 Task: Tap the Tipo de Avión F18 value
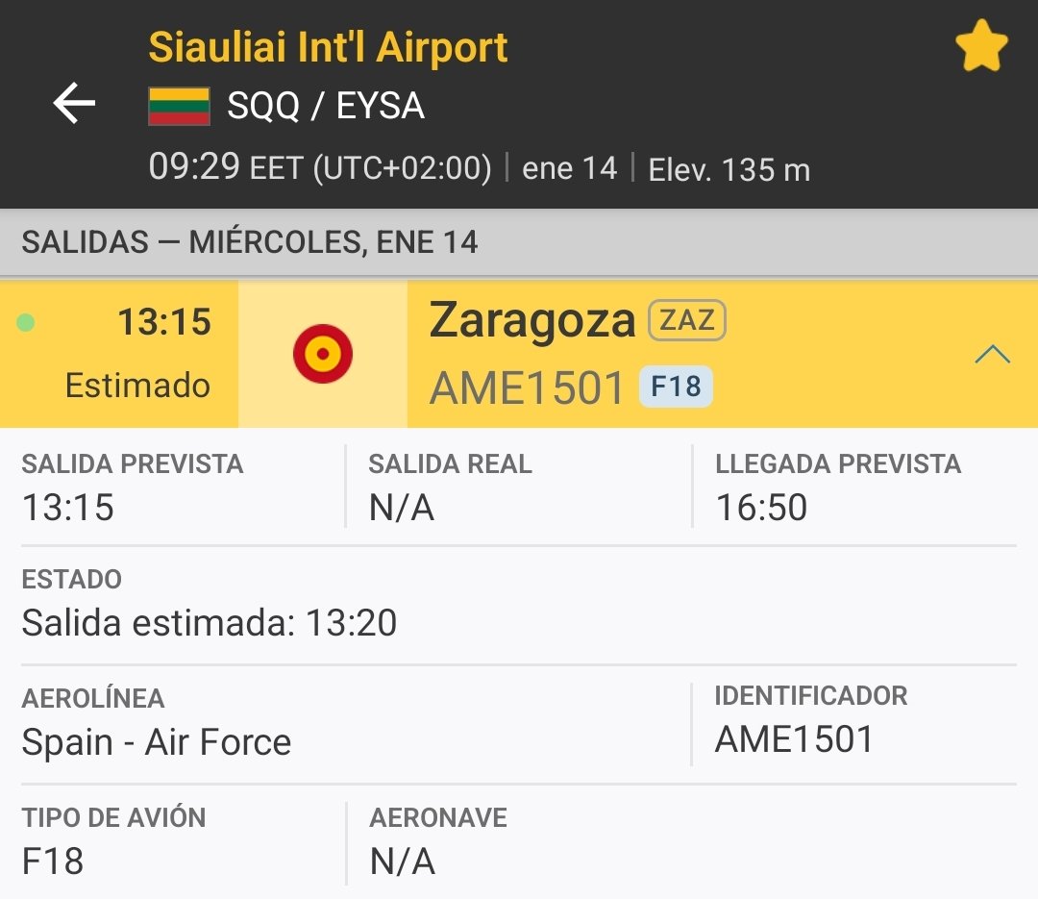pyautogui.click(x=53, y=861)
